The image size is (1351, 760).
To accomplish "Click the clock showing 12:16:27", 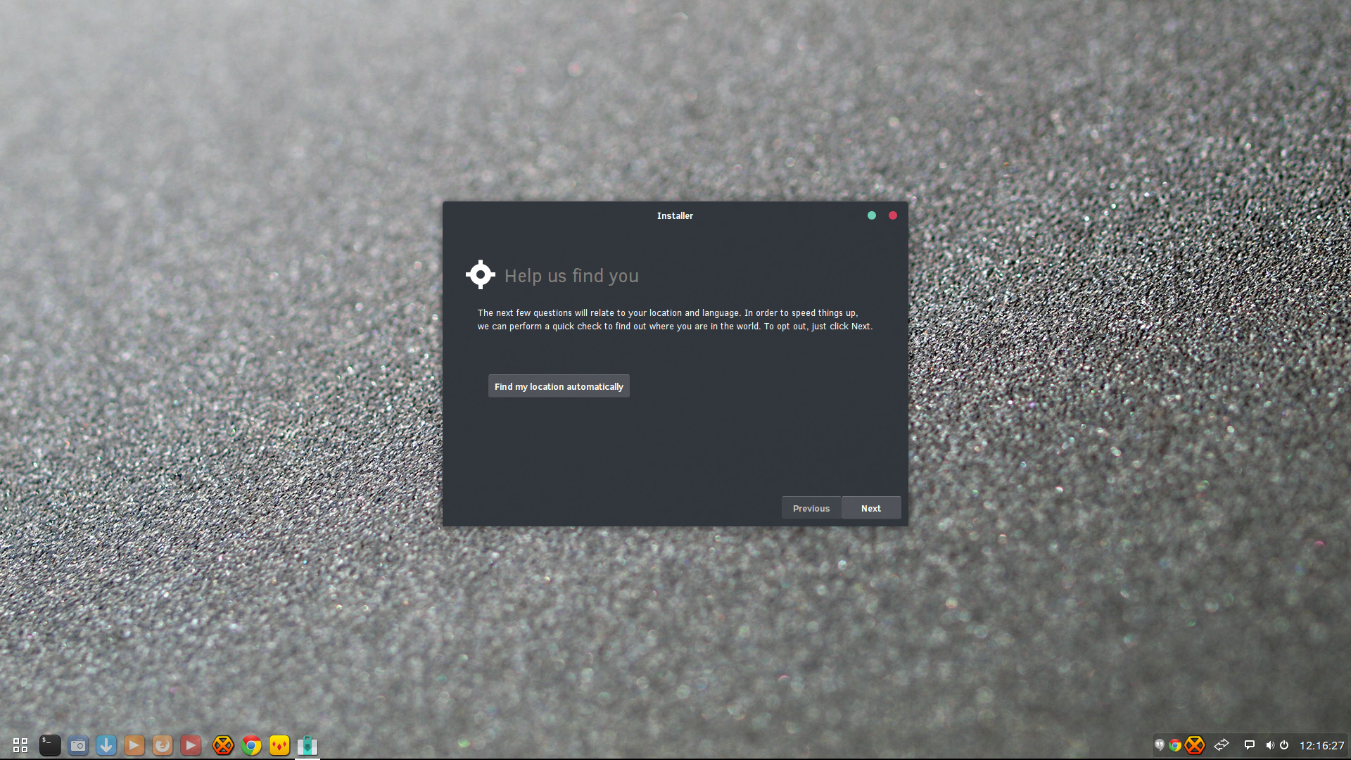I will pos(1321,745).
